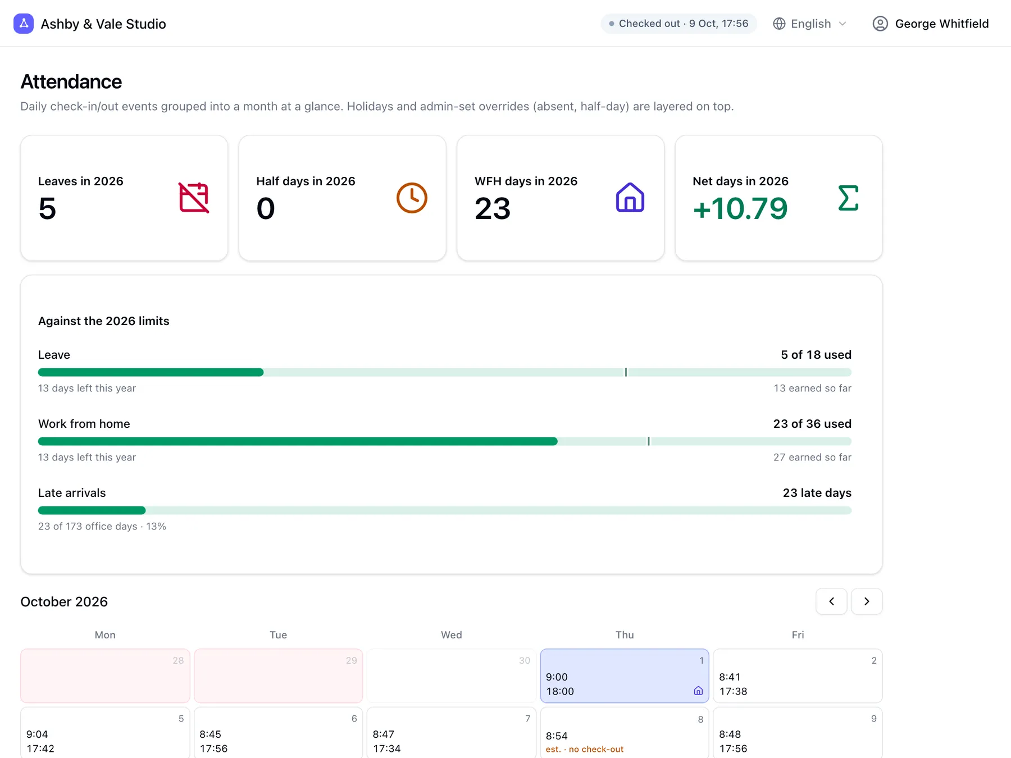Viewport: 1011px width, 758px height.
Task: Select the October 2 calendar cell
Action: point(798,676)
